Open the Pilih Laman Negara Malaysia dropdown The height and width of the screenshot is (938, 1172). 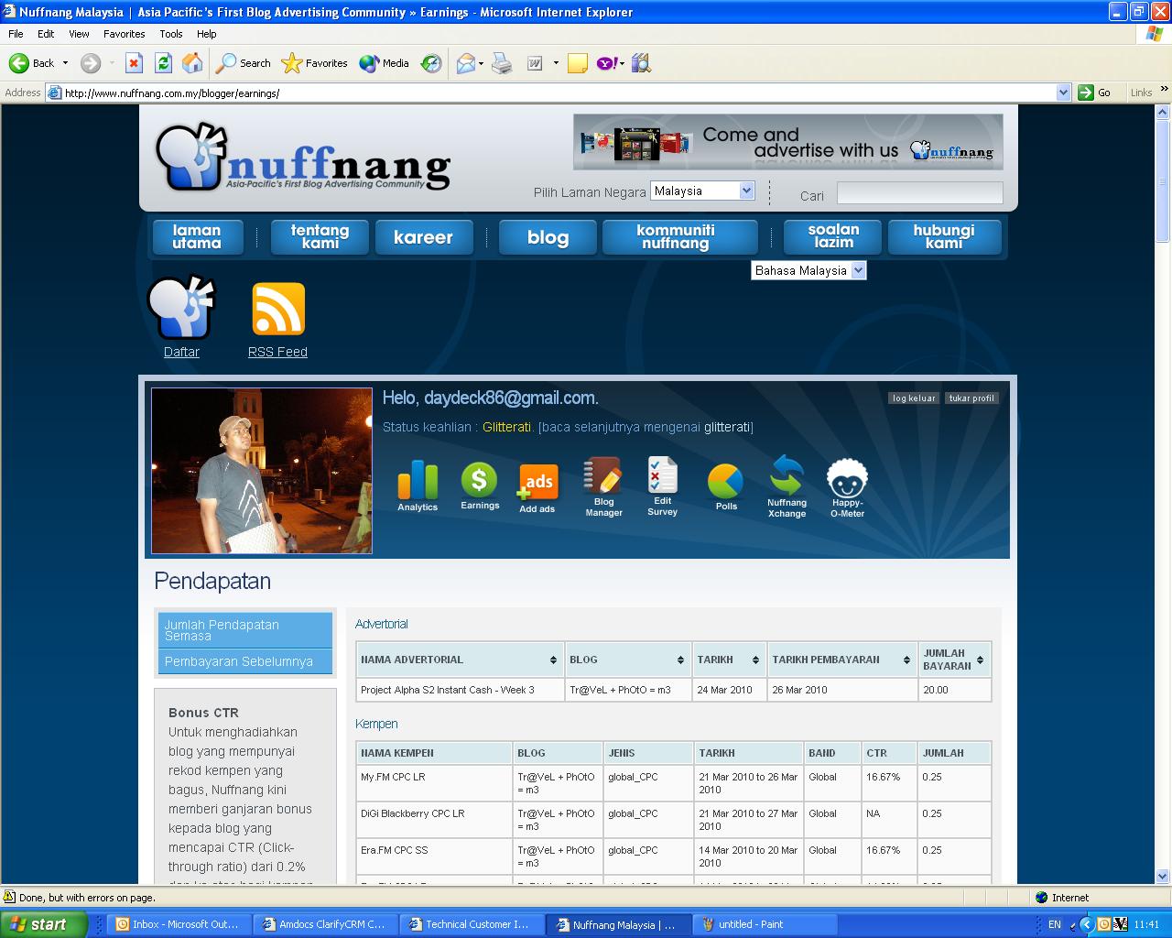[x=702, y=191]
